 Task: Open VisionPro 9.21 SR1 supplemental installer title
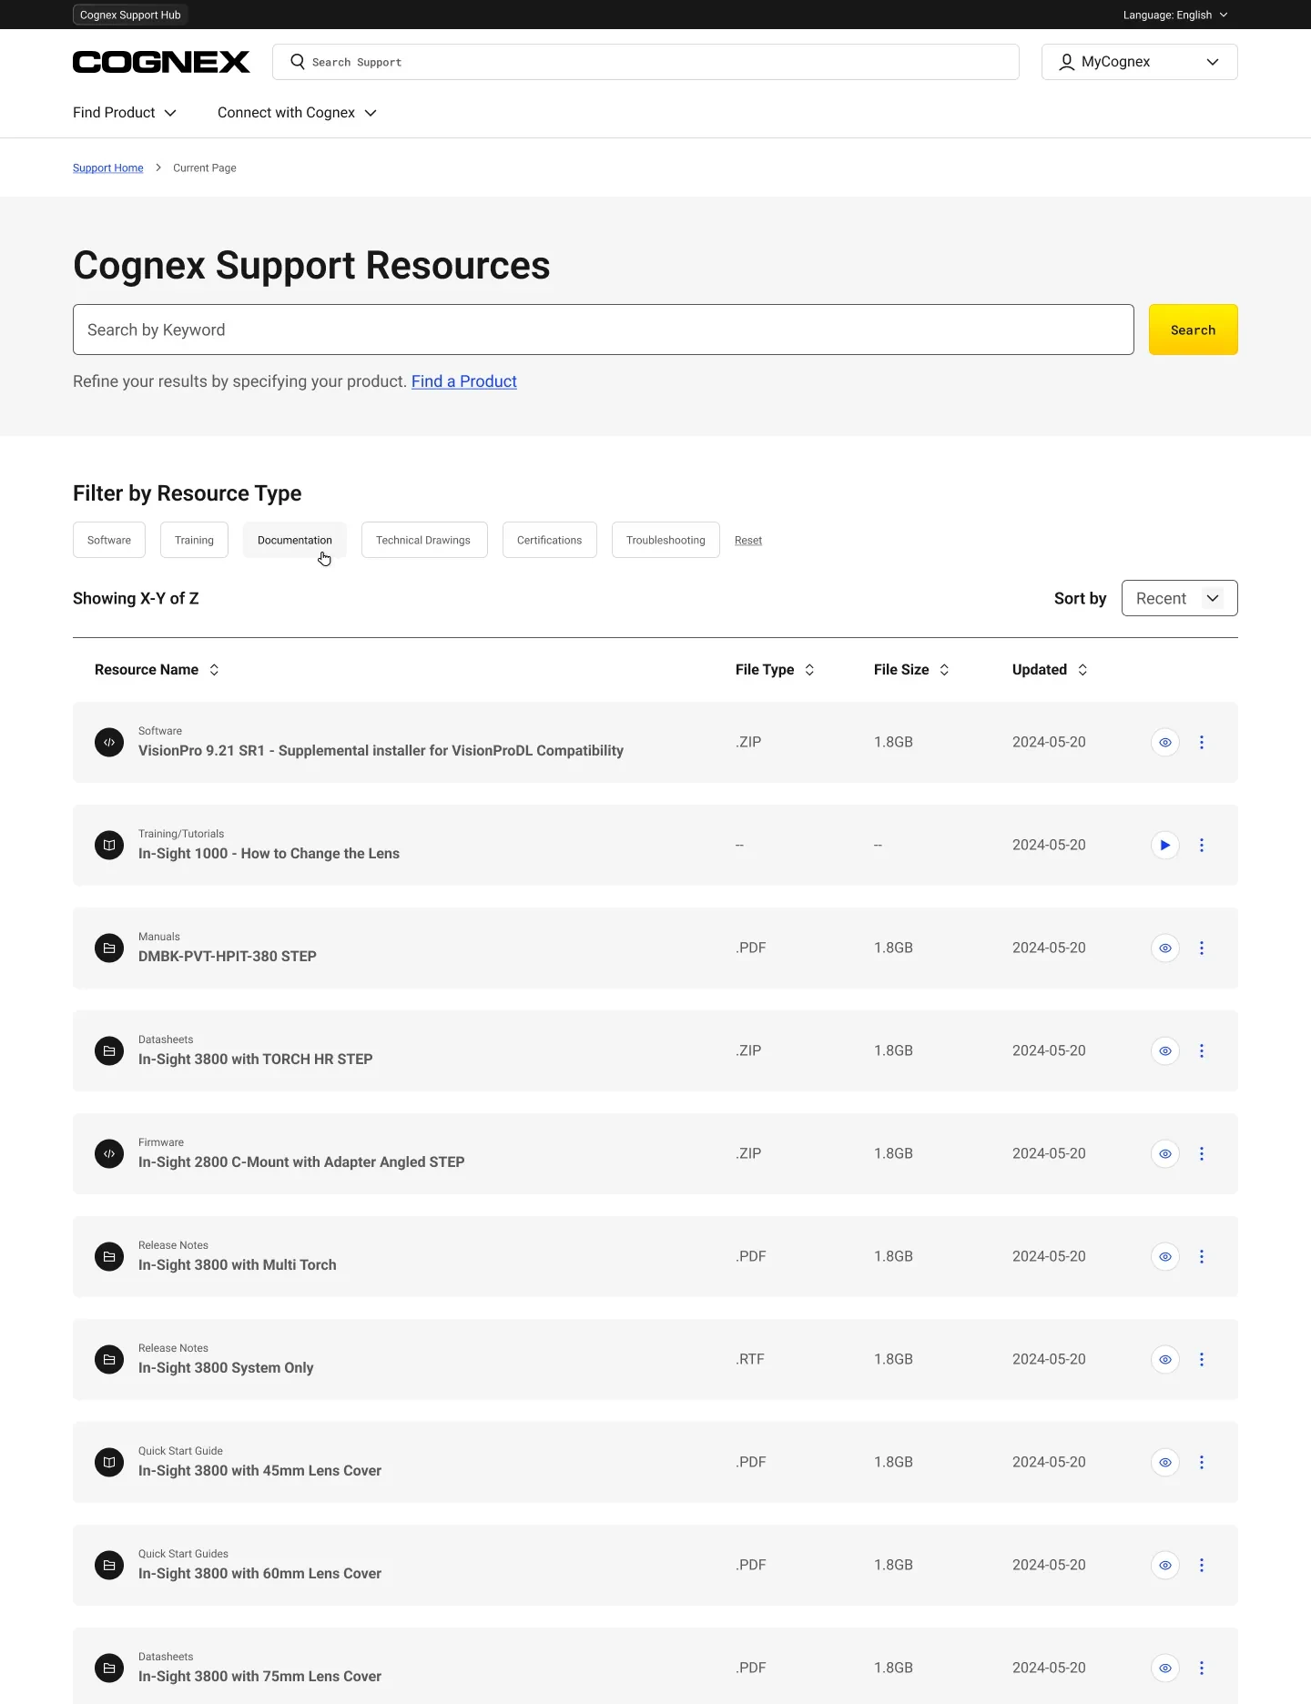(381, 751)
